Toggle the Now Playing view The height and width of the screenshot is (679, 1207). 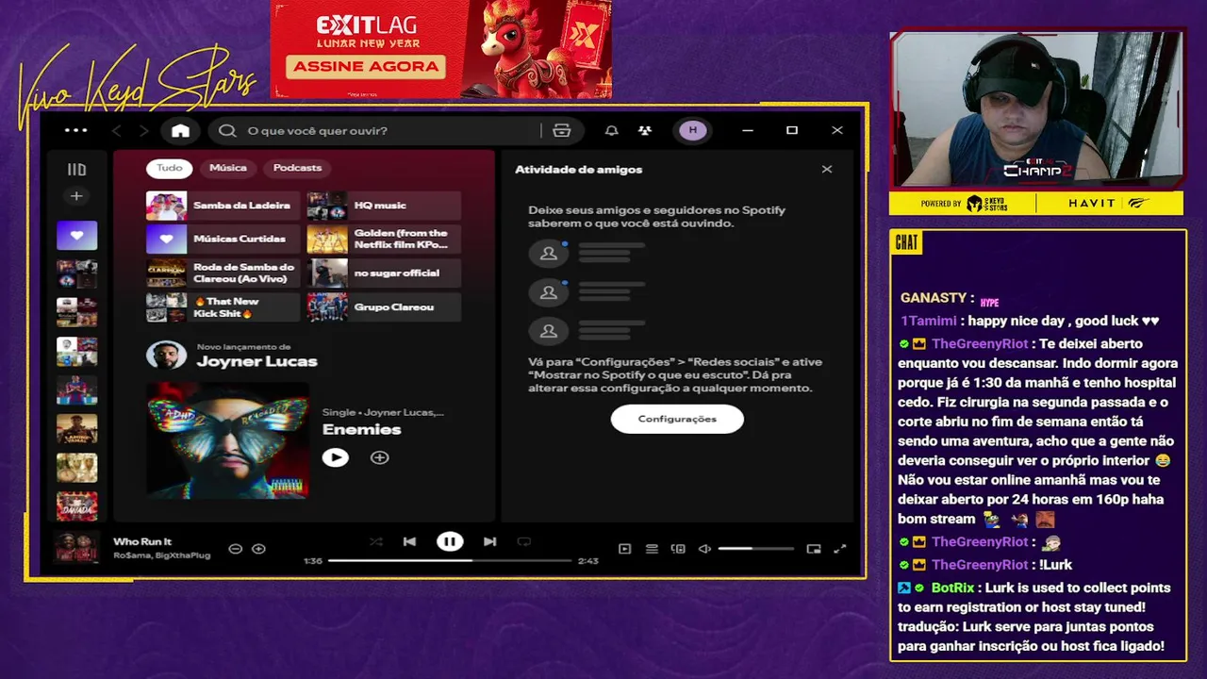click(x=624, y=549)
